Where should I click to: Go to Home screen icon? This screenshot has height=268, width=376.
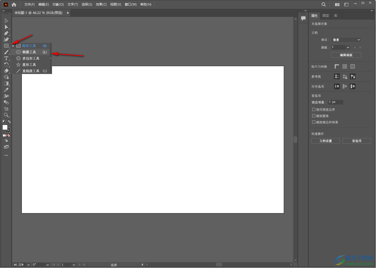(14, 4)
